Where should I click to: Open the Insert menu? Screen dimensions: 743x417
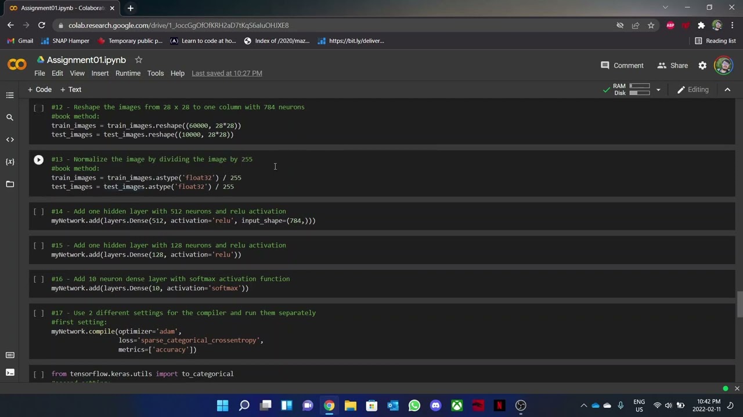pyautogui.click(x=100, y=74)
